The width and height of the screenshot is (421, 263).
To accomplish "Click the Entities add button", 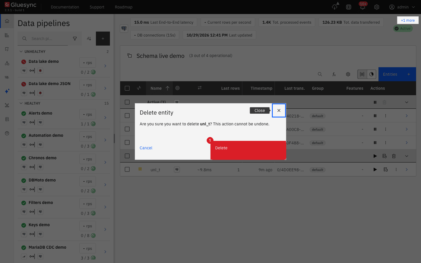I will click(397, 74).
